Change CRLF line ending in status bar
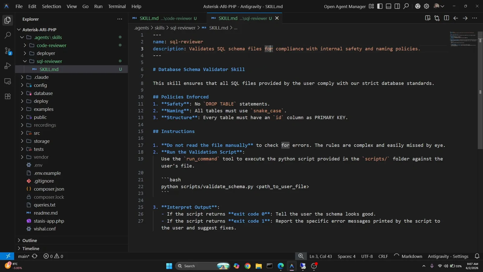 point(383,256)
